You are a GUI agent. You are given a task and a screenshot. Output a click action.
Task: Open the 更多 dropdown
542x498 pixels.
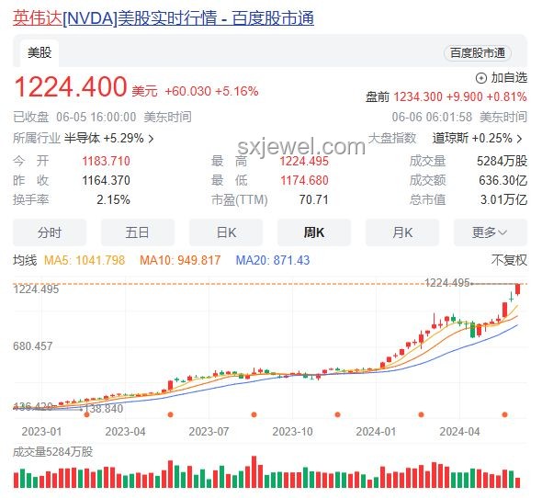pos(491,232)
